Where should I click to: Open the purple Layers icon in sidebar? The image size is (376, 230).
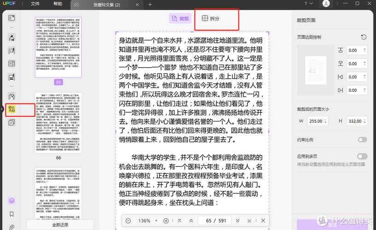click(12, 201)
